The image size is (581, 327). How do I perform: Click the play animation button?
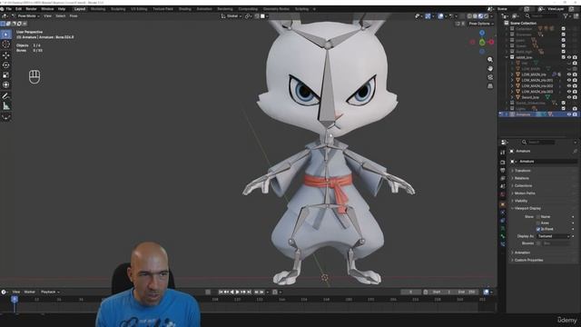click(x=238, y=292)
